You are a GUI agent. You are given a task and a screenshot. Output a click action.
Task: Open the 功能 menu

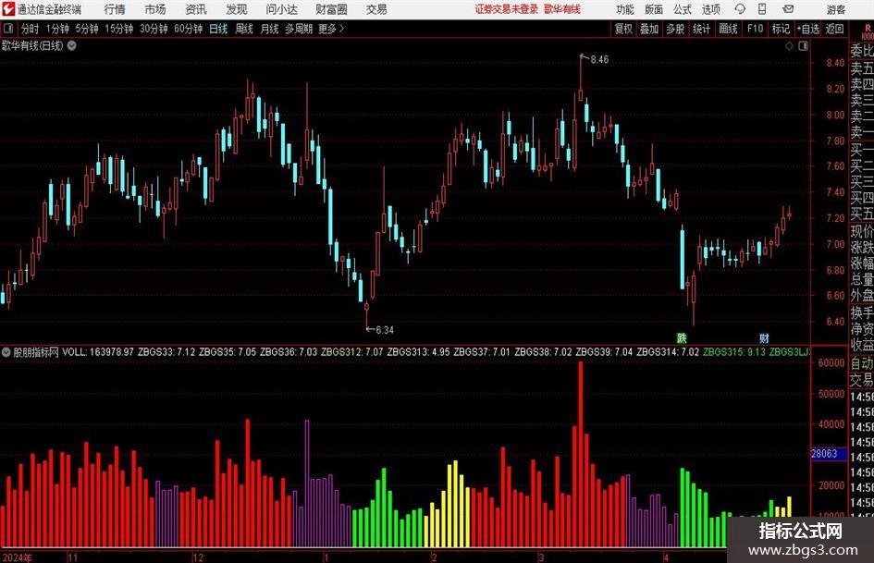coord(625,9)
